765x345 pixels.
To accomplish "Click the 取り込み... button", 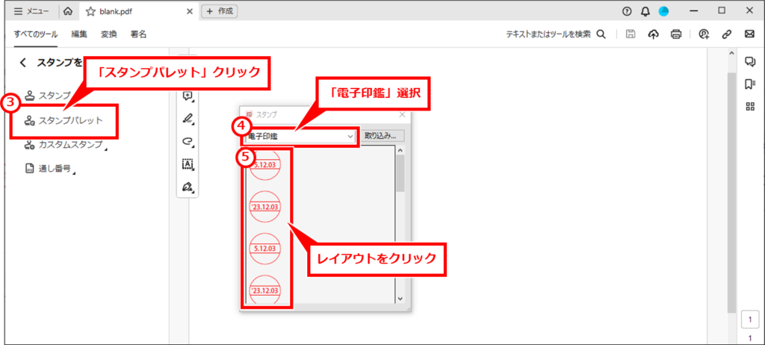I will pyautogui.click(x=384, y=136).
